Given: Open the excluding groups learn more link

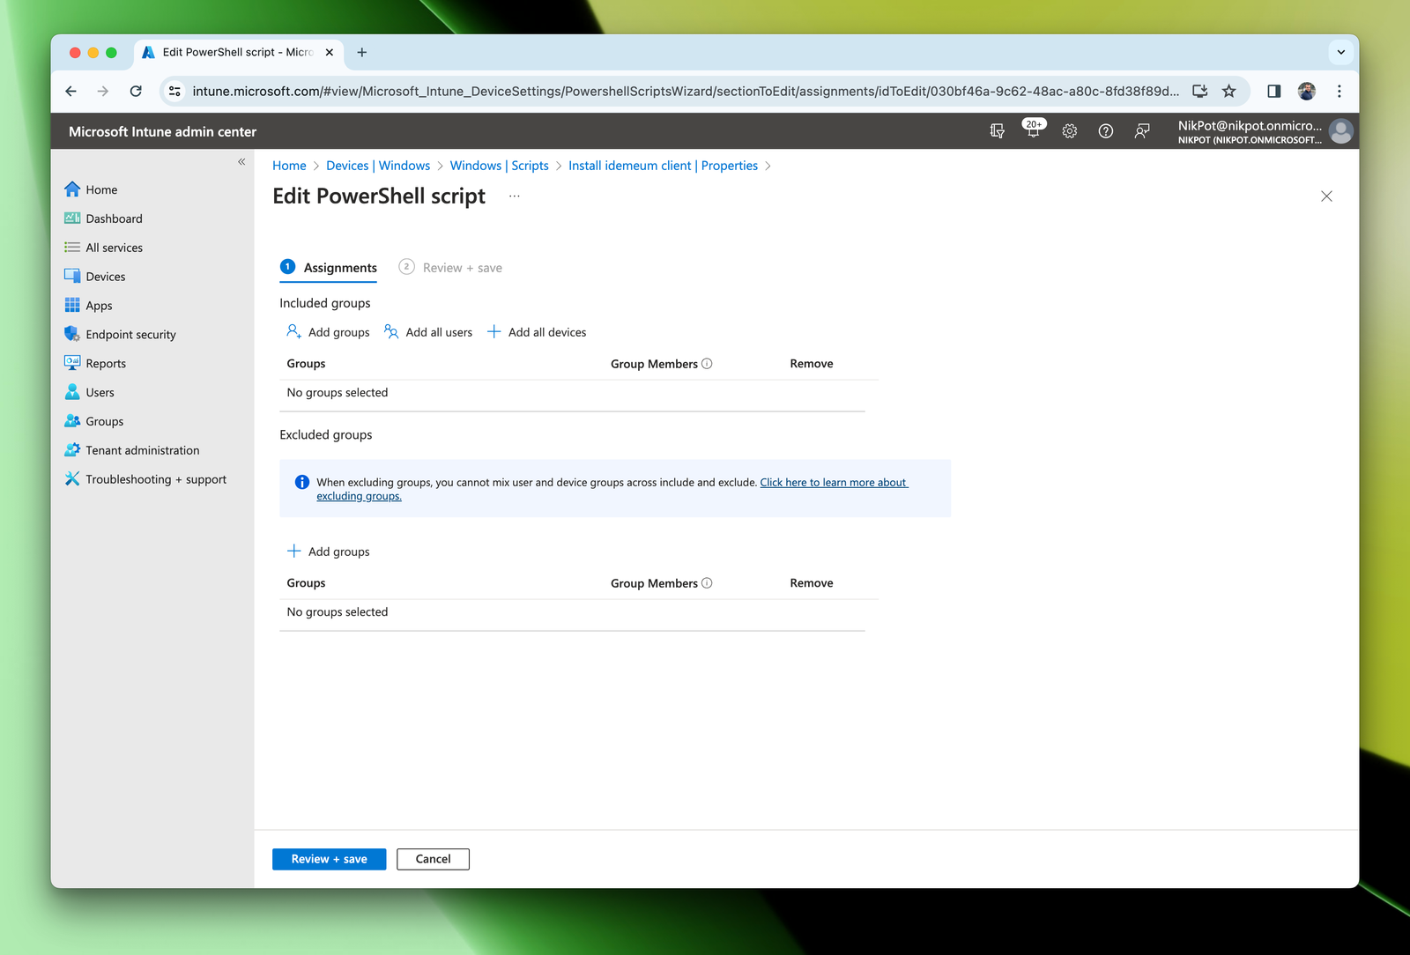Looking at the screenshot, I should (x=834, y=483).
